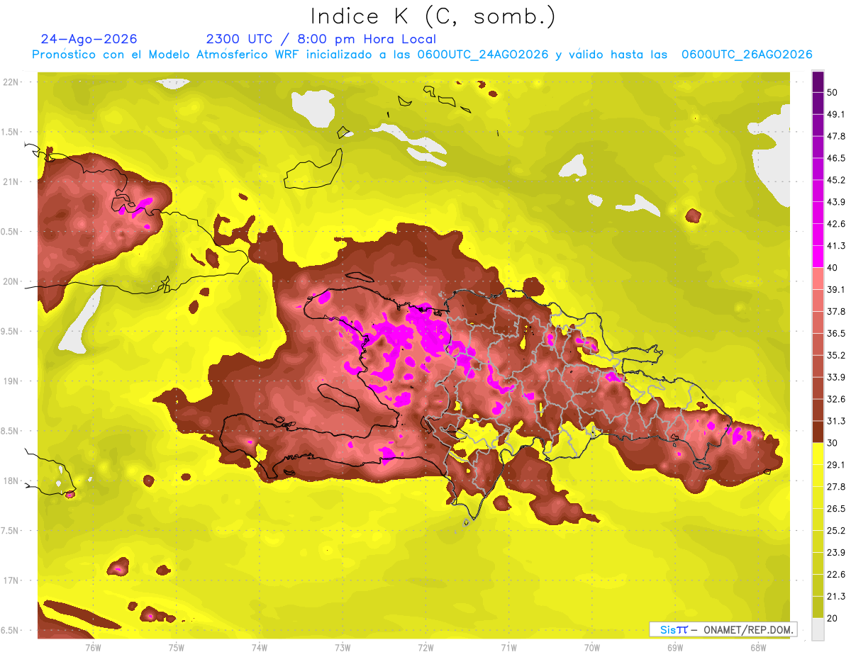This screenshot has width=851, height=657.
Task: Click the colorbar value 29.1
Action: click(836, 465)
